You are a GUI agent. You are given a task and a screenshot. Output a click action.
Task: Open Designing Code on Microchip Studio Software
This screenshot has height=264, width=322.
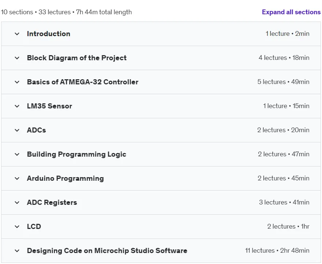pyautogui.click(x=107, y=250)
